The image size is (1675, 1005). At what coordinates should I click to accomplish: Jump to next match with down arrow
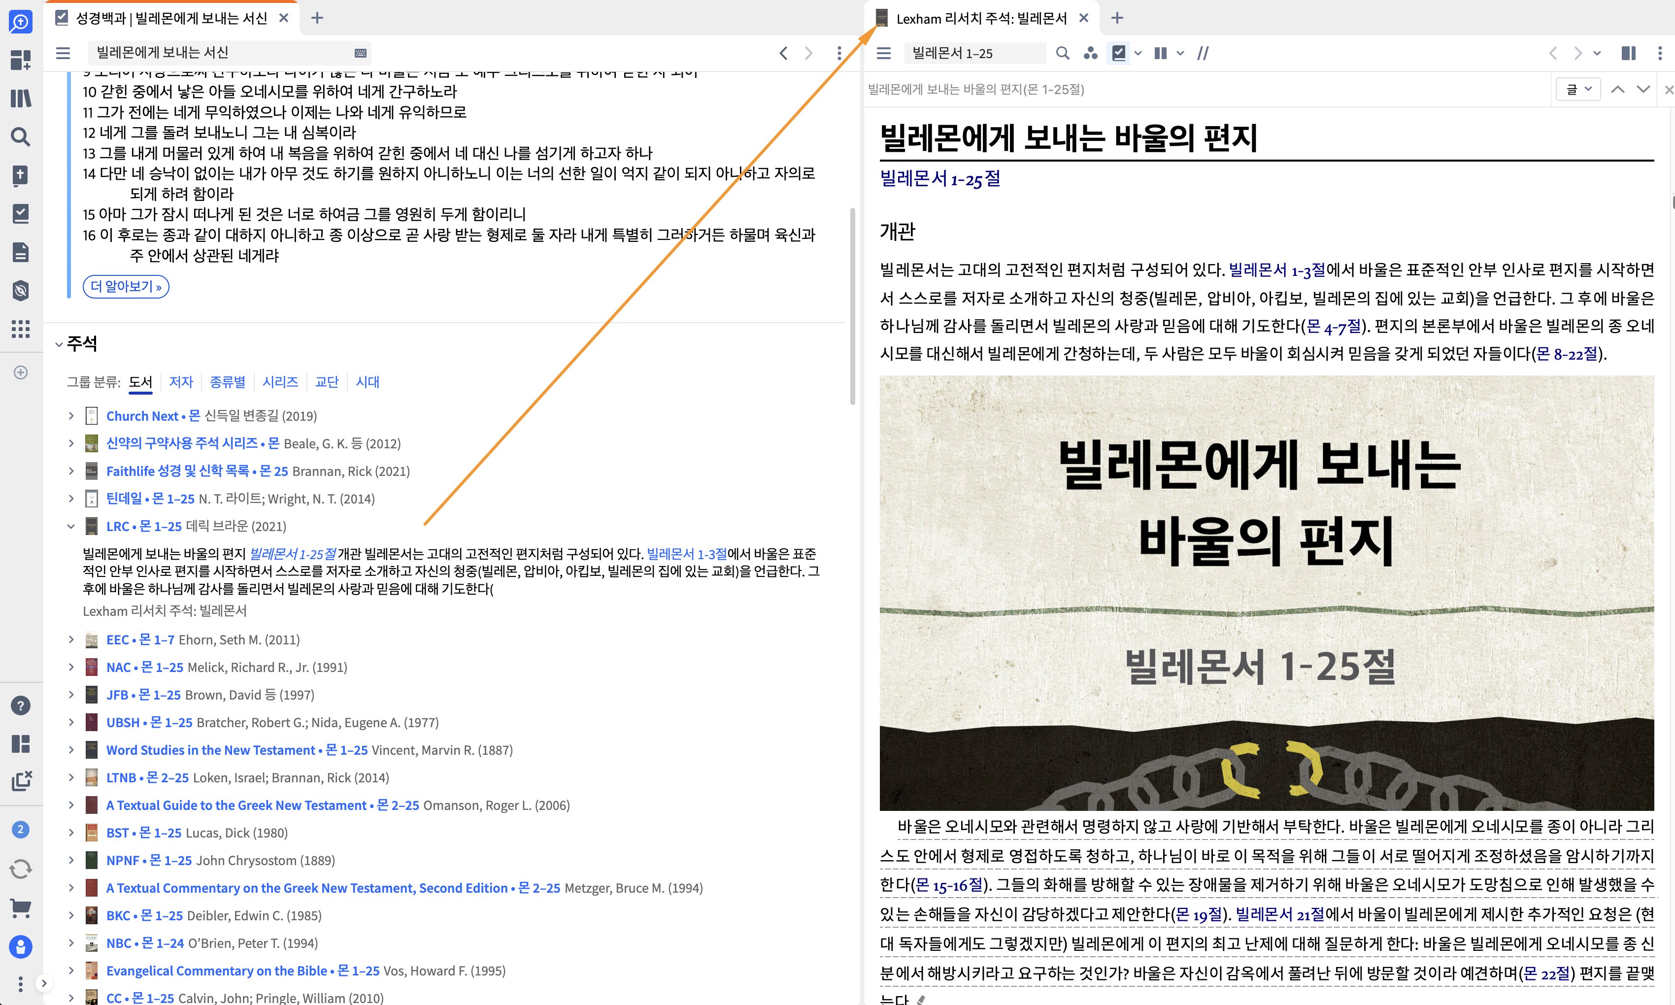(1643, 89)
